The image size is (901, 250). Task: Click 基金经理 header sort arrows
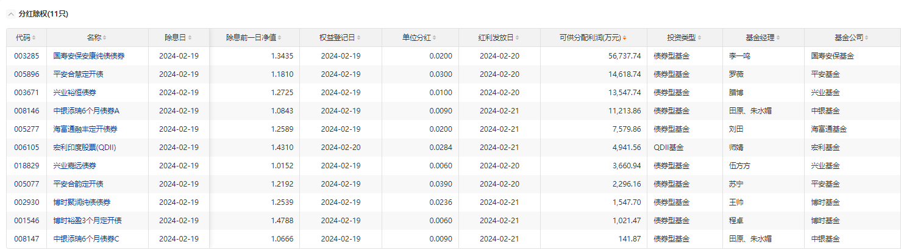point(780,38)
